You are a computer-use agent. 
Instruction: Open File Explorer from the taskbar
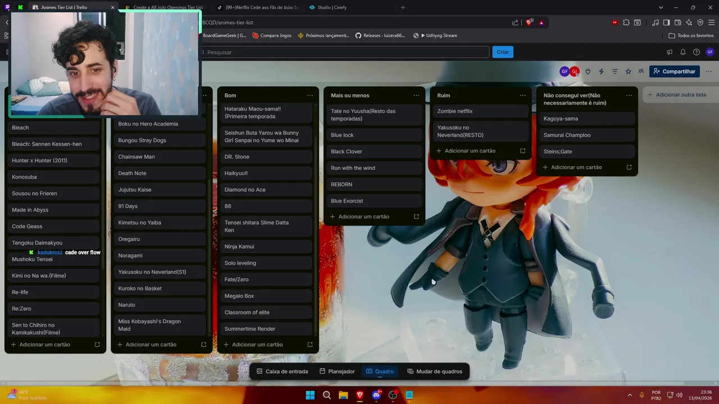pyautogui.click(x=343, y=395)
